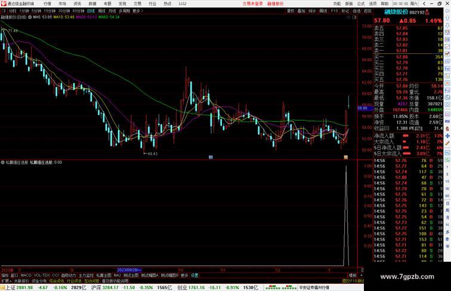Switch to 1分钟 period
Image resolution: width=451 pixels, height=291 pixels.
[x=24, y=11]
